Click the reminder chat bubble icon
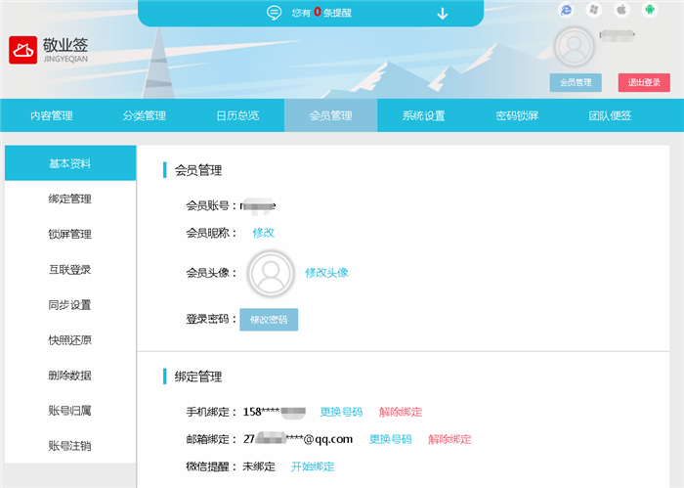684x488 pixels. click(275, 13)
